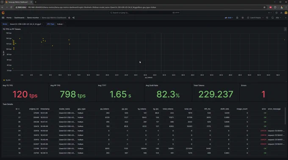This screenshot has height=160, width=288.
Task: Open the Add panel menu
Action: (229, 18)
